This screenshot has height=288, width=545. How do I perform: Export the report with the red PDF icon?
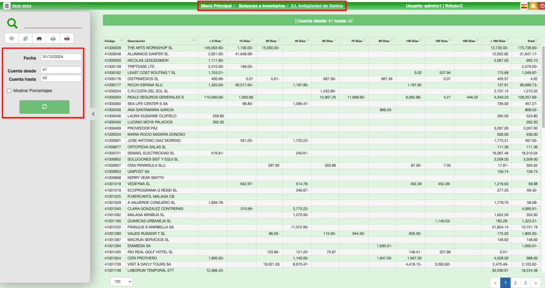click(x=67, y=38)
